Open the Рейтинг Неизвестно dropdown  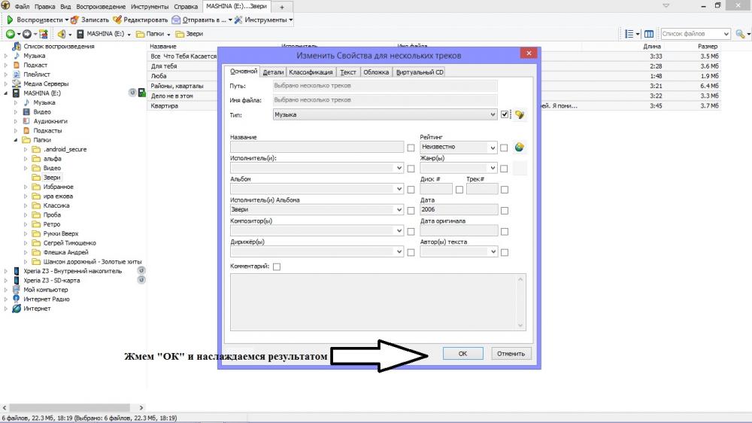(x=458, y=147)
